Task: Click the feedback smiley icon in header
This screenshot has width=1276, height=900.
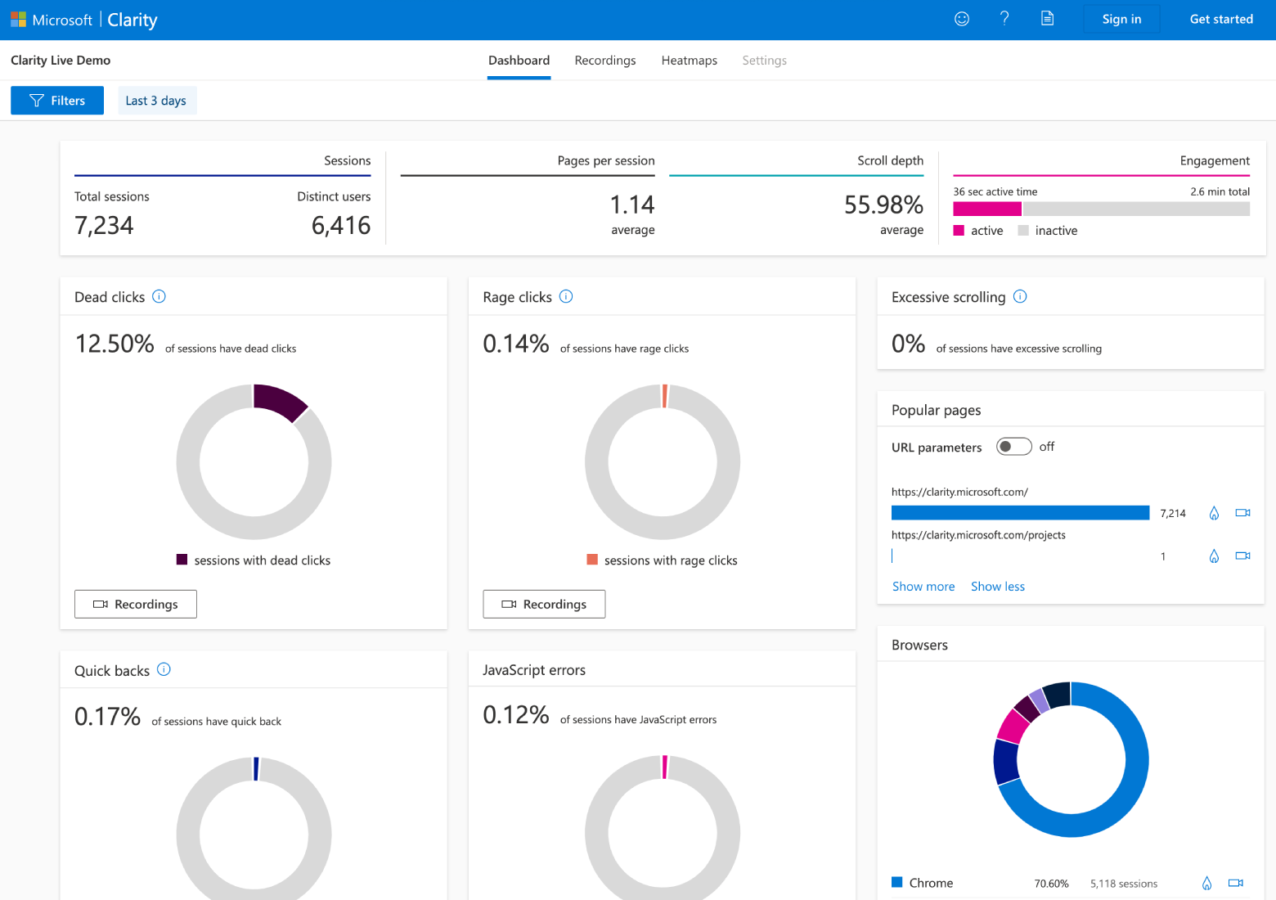Action: click(961, 18)
